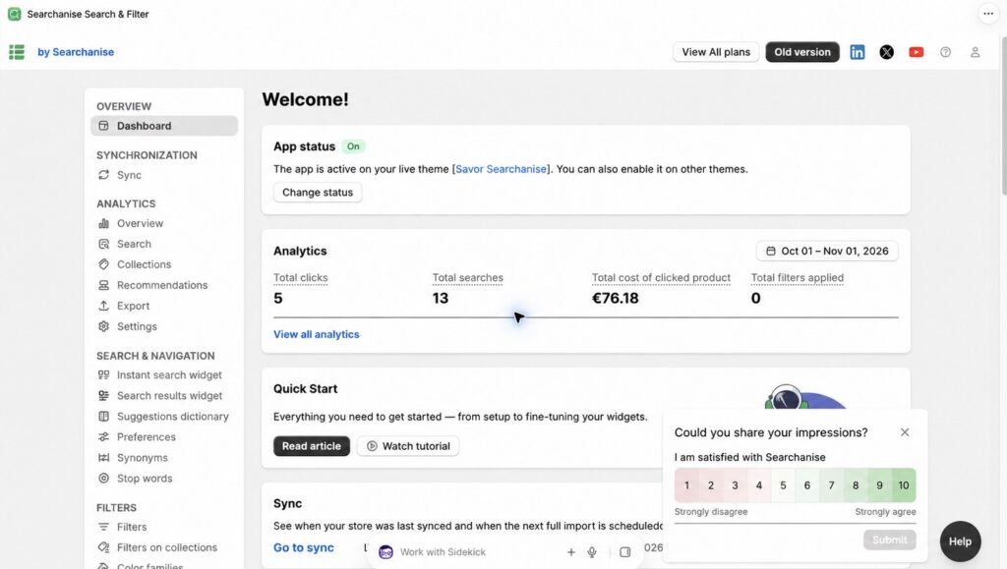Close the impressions survey popup
1007x569 pixels.
905,432
